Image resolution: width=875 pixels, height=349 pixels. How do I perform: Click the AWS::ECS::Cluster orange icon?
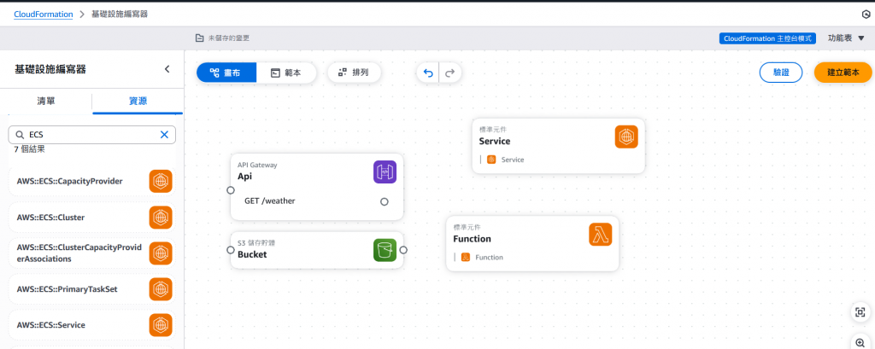(161, 218)
